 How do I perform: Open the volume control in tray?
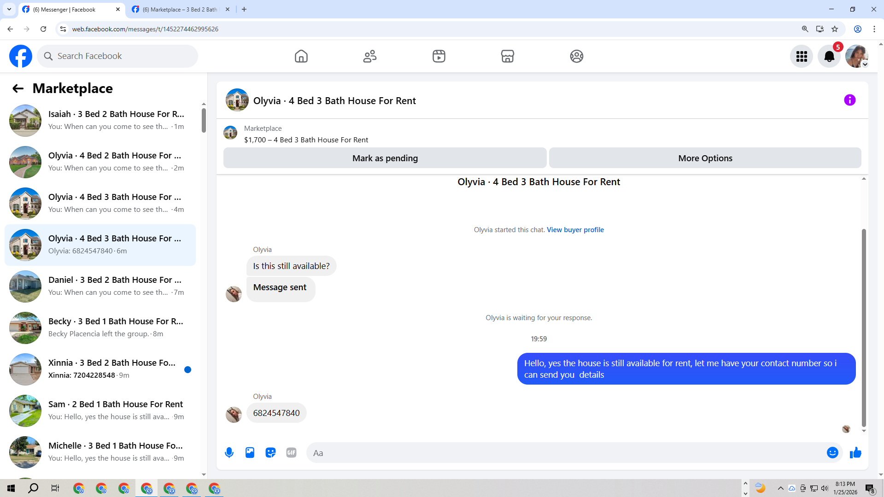click(x=825, y=488)
